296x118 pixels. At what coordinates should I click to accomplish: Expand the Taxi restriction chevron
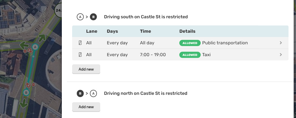(x=281, y=55)
